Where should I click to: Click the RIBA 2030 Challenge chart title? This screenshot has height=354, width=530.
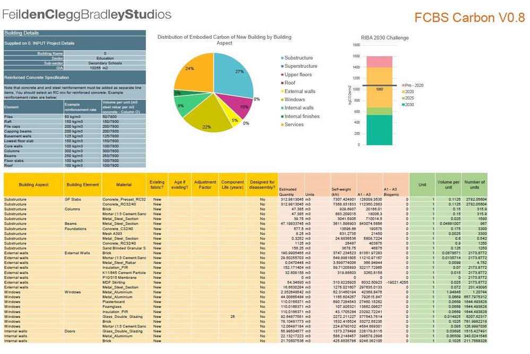pos(384,38)
